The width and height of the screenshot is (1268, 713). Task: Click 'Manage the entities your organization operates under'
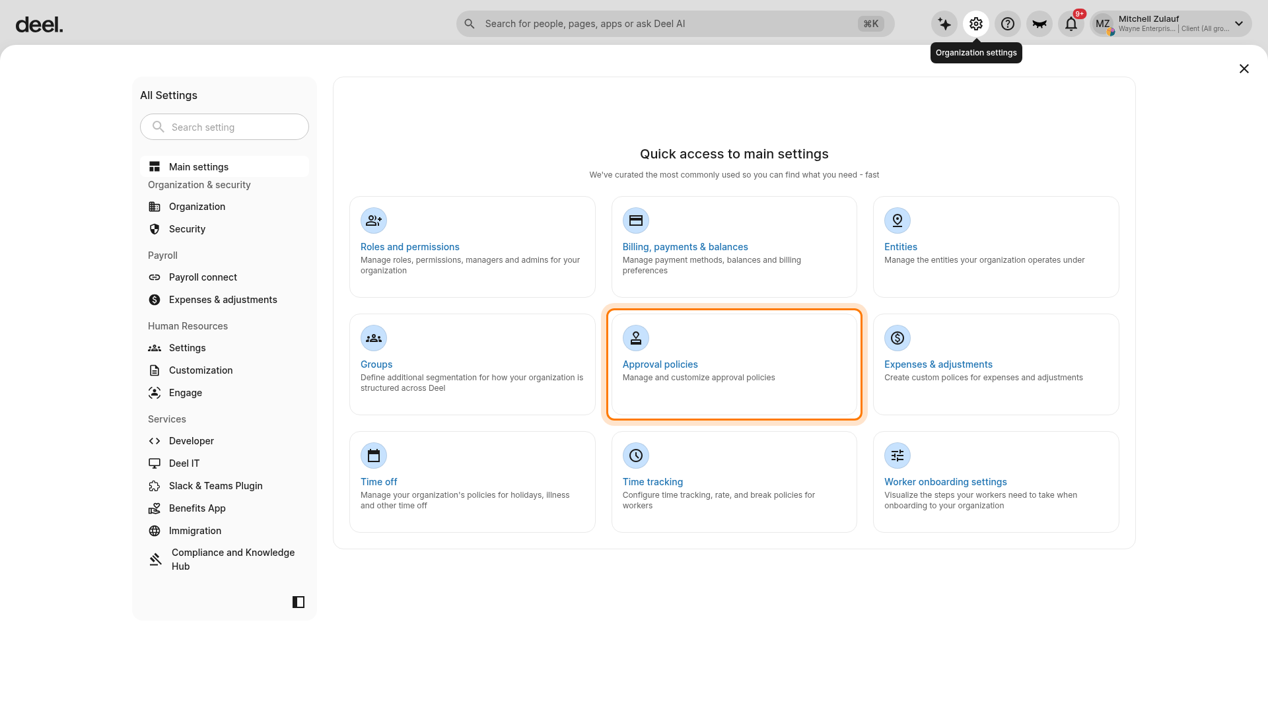(984, 260)
